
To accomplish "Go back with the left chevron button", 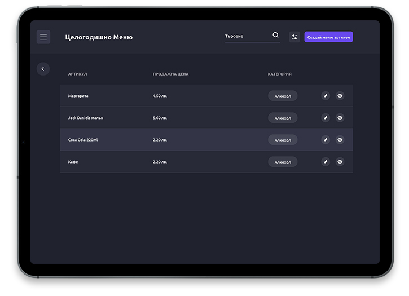I will 43,69.
